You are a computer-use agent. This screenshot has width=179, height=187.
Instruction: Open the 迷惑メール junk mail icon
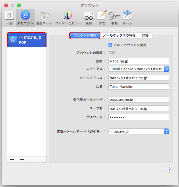coord(44,17)
